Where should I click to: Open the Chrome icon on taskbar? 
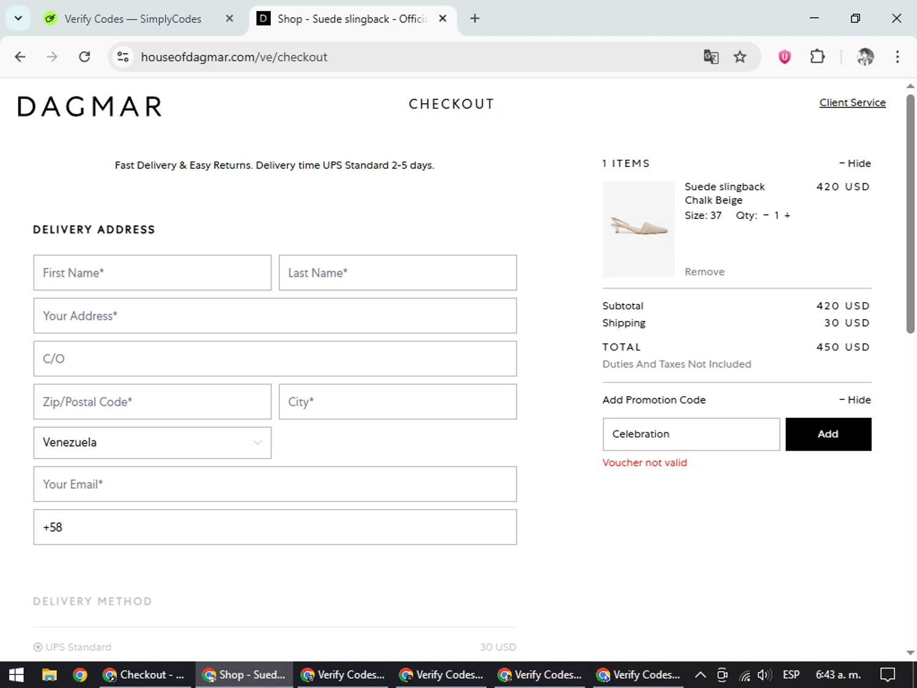(x=79, y=675)
